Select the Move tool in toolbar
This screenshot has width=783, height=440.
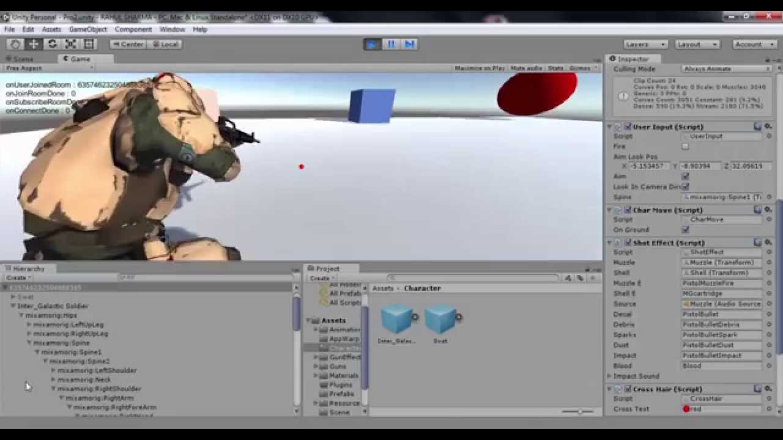coord(34,44)
